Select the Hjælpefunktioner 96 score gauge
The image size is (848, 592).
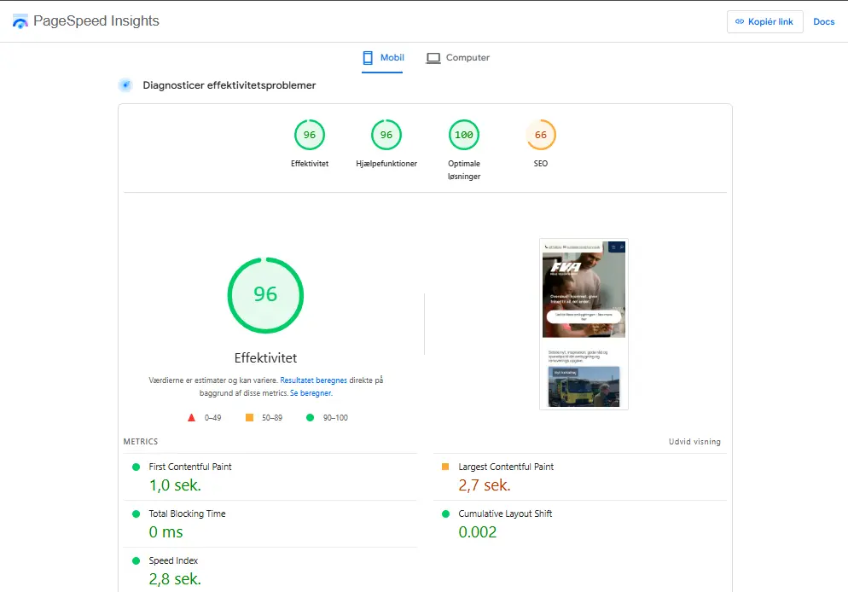[x=386, y=135]
